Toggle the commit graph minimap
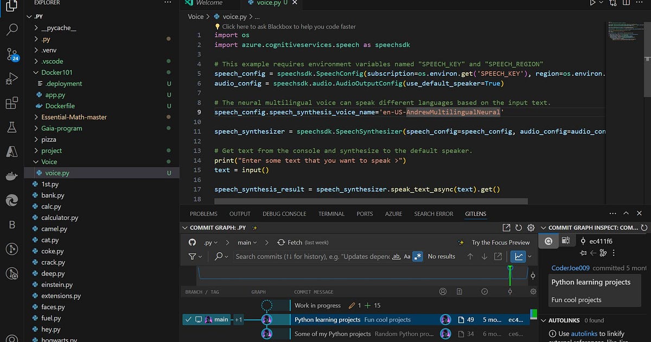Image resolution: width=651 pixels, height=342 pixels. (x=519, y=256)
